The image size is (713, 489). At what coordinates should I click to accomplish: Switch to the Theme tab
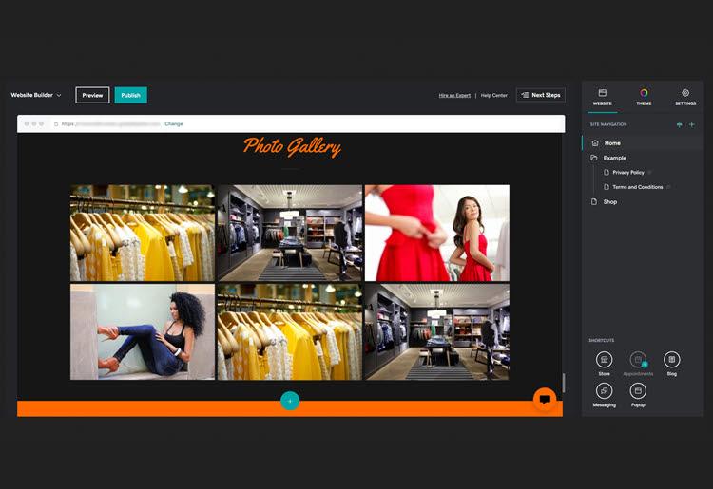click(644, 97)
